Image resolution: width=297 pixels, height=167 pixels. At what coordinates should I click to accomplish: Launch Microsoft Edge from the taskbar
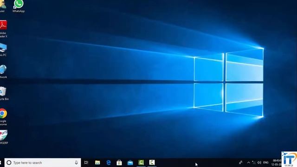[x=109, y=162]
